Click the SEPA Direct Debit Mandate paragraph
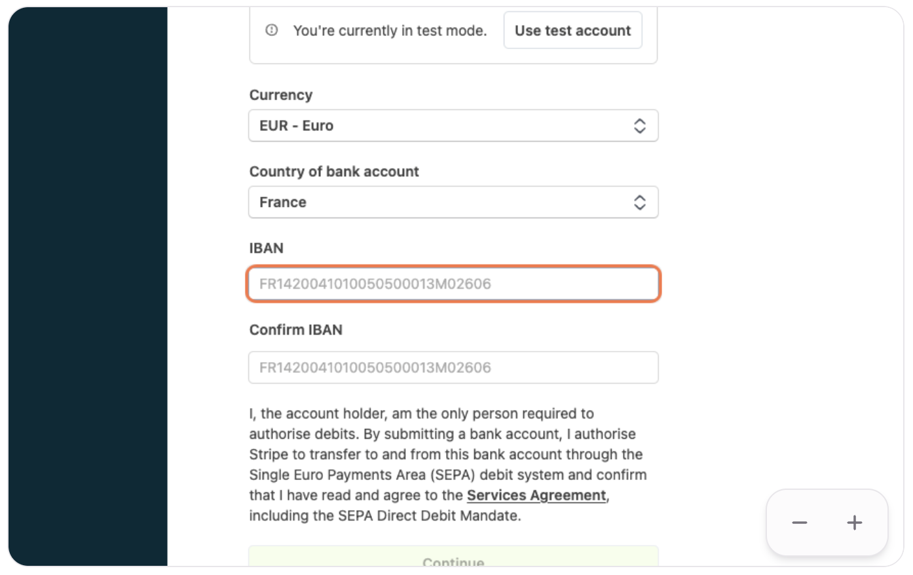This screenshot has width=913, height=575. [x=448, y=464]
